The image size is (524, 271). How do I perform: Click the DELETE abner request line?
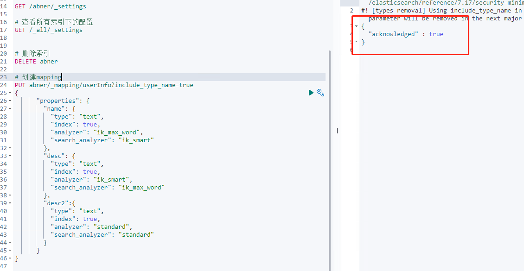pos(36,62)
